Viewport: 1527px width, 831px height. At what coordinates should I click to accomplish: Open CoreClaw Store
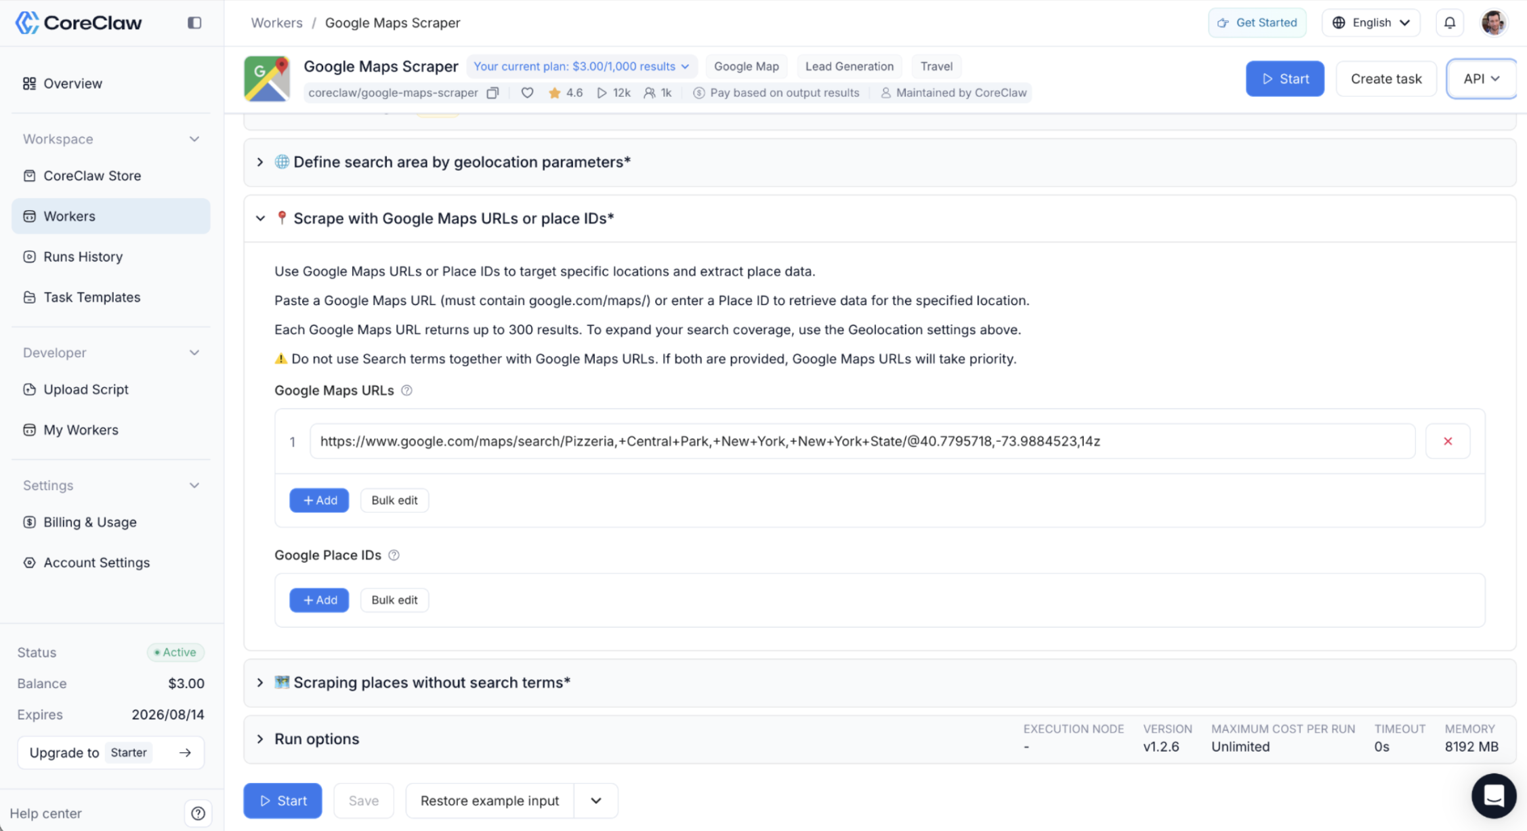[x=111, y=176]
